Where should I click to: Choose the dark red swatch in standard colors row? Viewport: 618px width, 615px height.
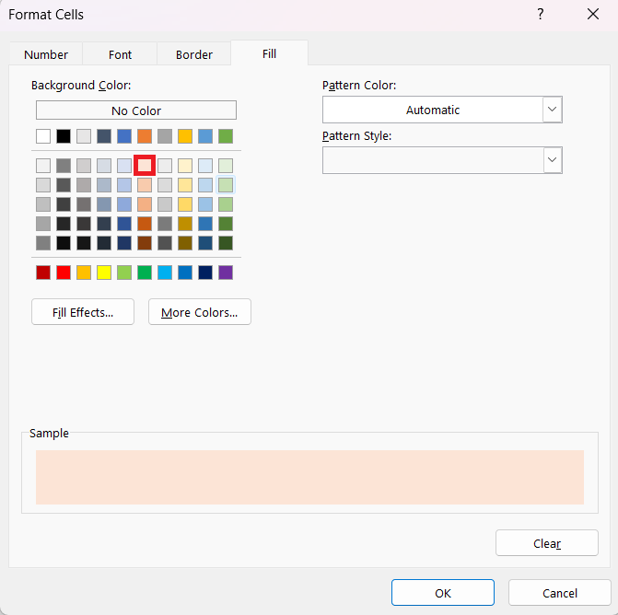(43, 273)
